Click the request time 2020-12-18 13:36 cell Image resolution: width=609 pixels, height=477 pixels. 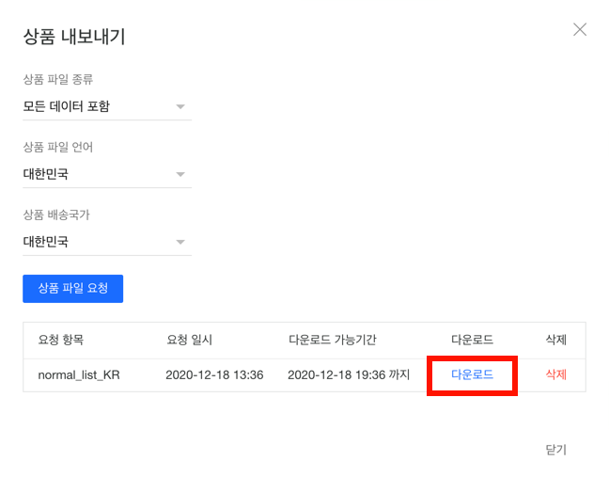(214, 374)
